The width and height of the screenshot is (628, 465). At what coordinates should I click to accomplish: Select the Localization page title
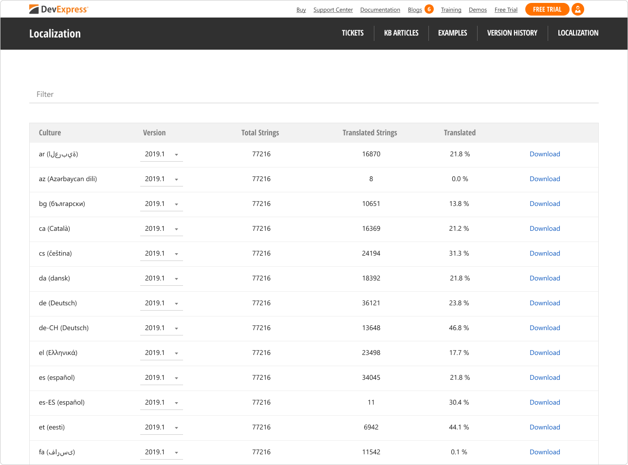[55, 34]
